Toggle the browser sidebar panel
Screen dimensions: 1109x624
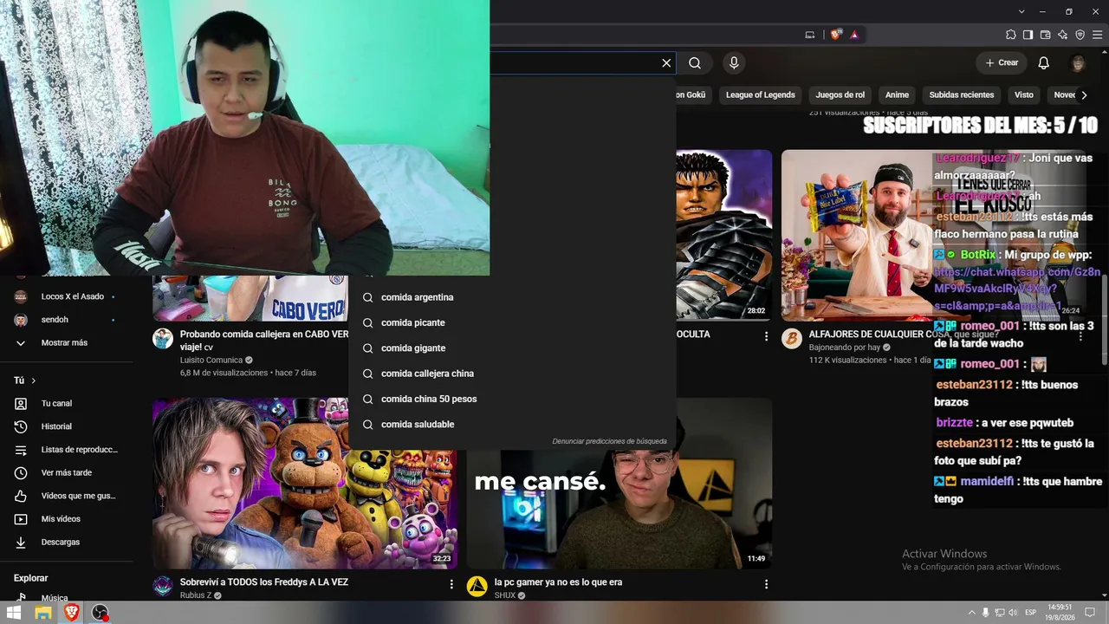click(x=1028, y=35)
